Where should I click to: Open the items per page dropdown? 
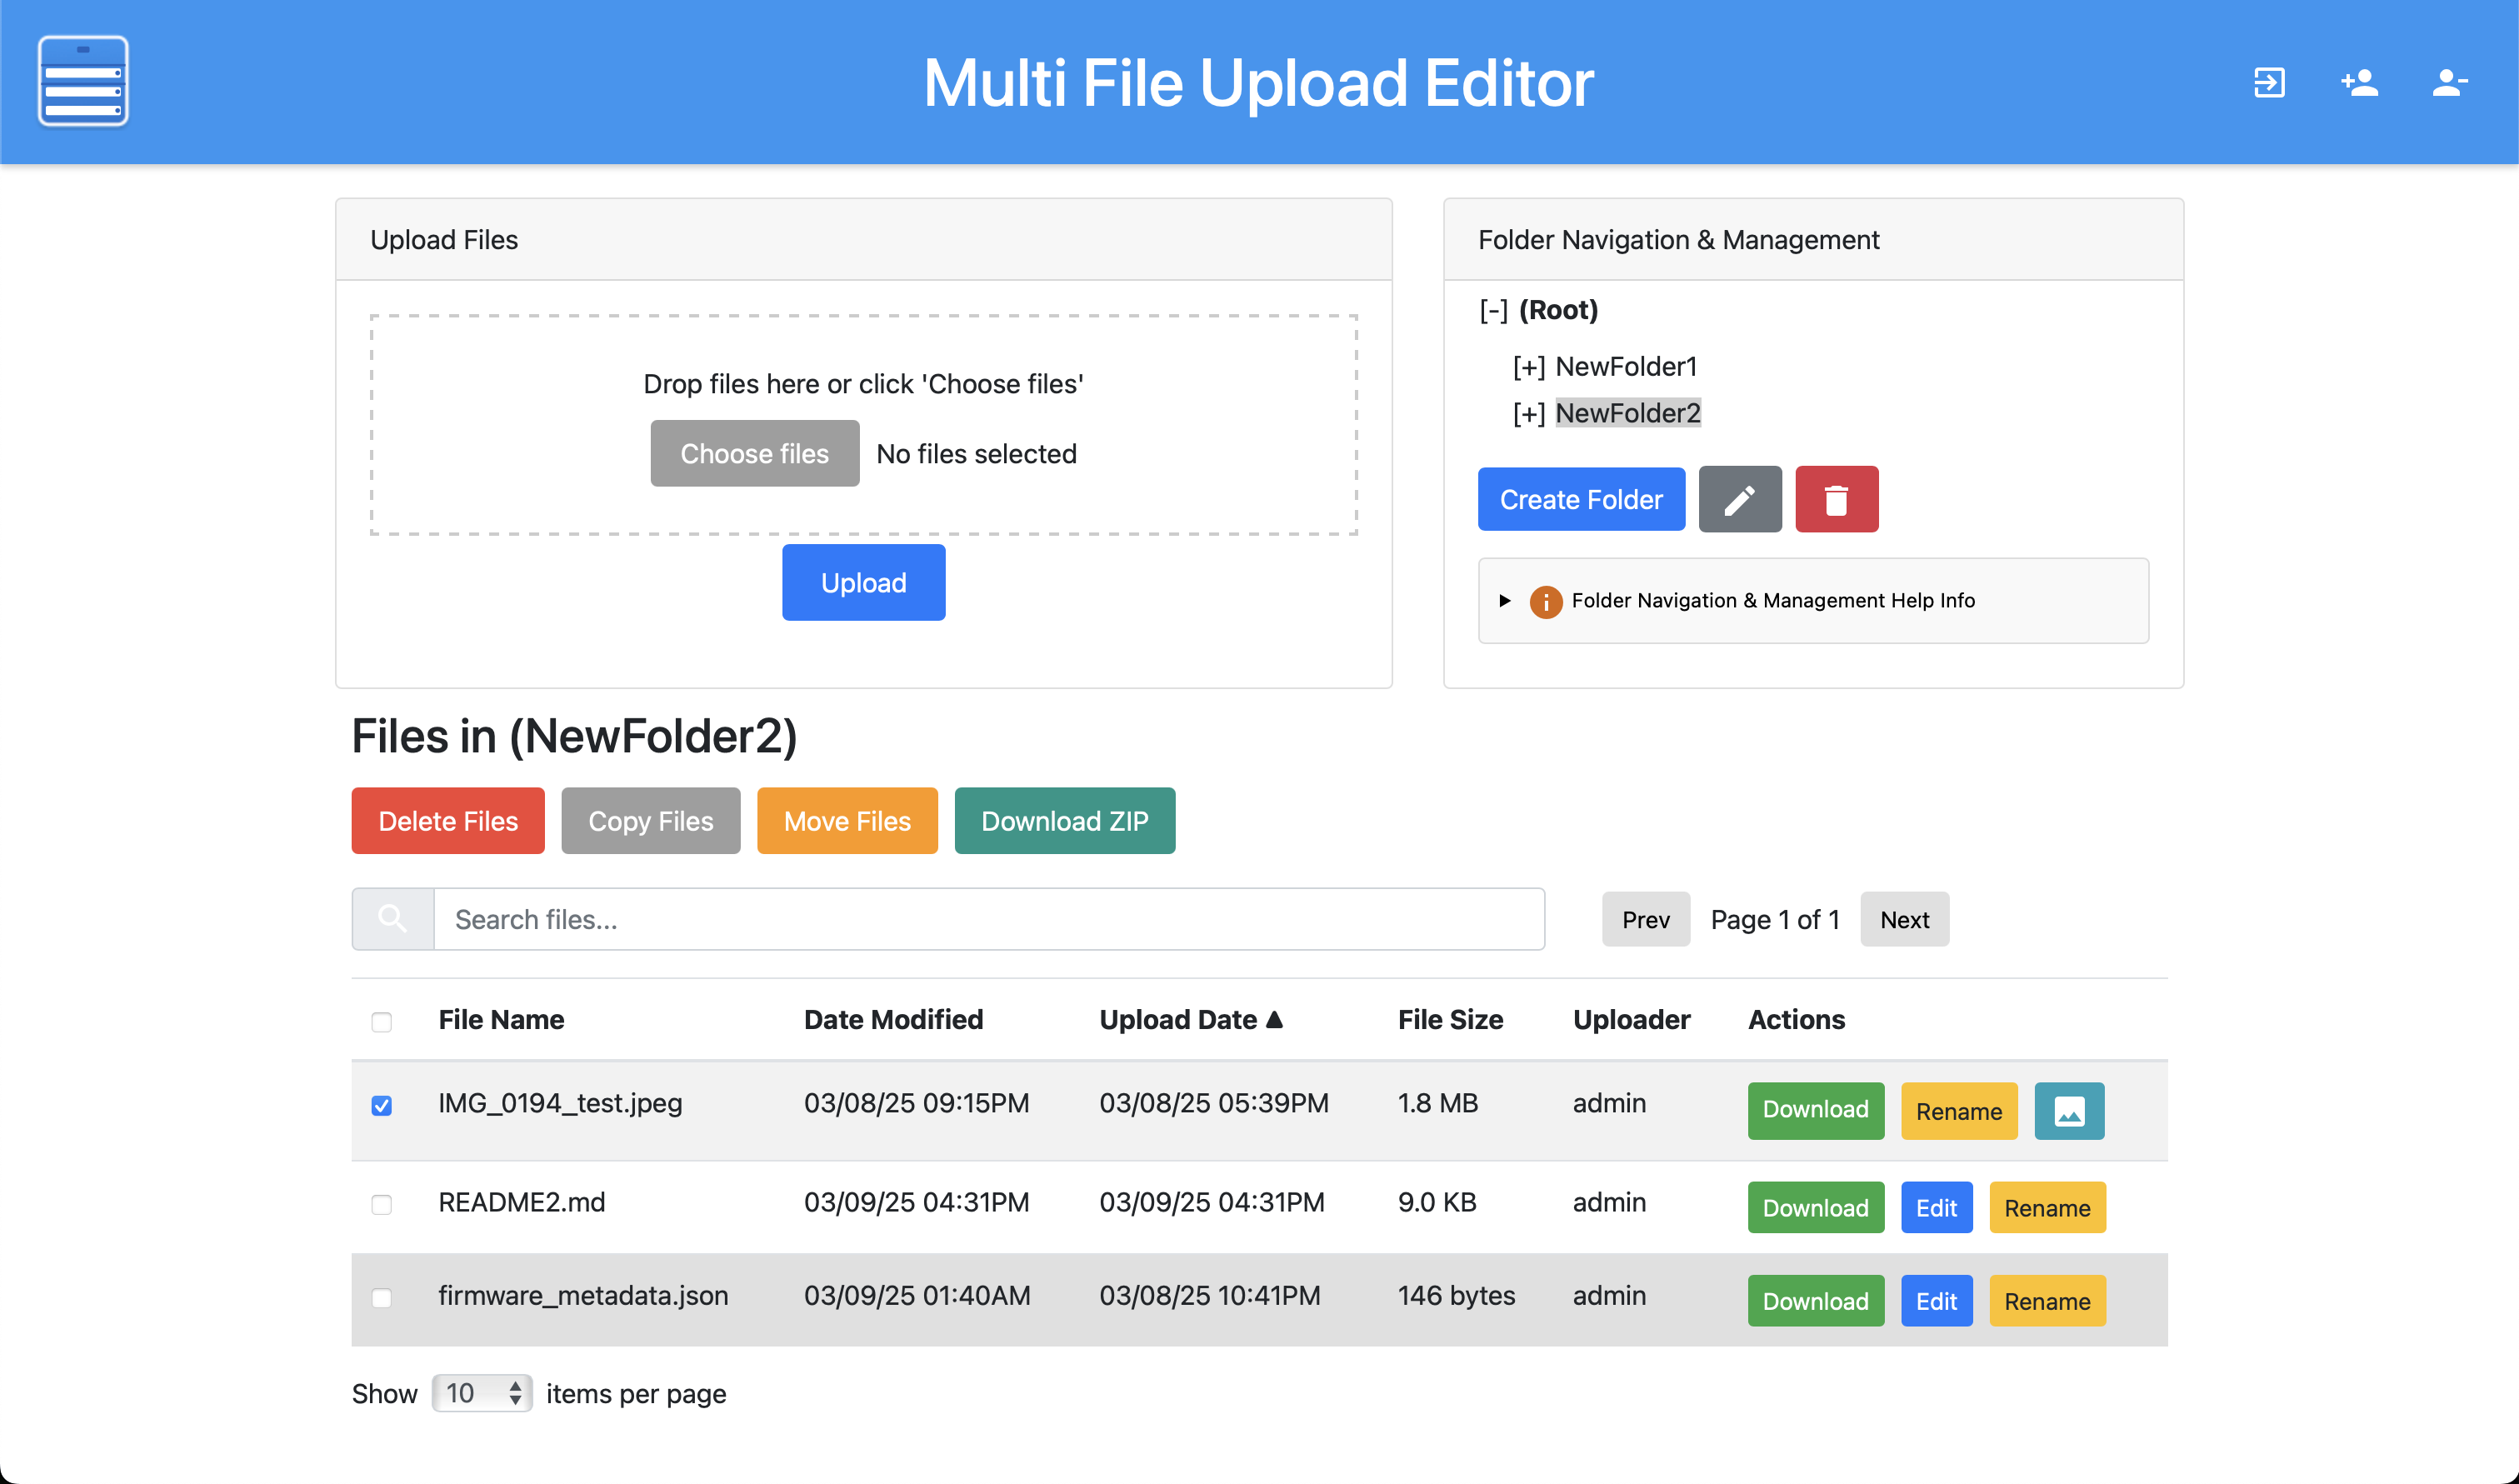[482, 1393]
